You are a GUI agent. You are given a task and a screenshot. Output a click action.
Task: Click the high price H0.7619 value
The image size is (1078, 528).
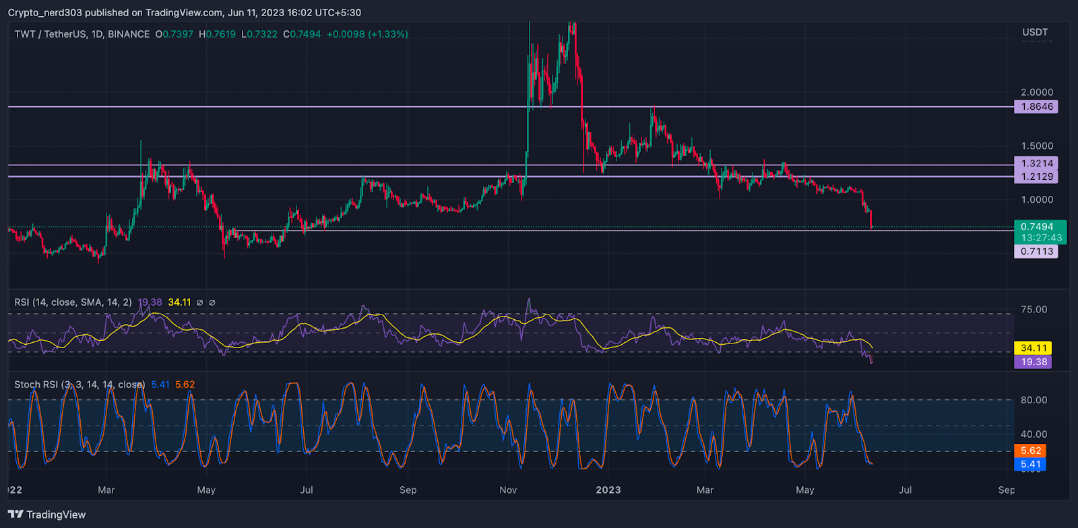(217, 34)
